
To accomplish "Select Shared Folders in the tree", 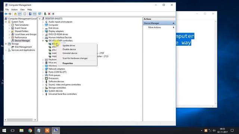I will [22, 31].
